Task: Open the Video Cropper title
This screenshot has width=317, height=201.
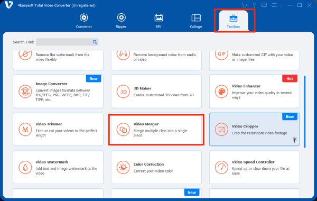Action: pos(245,126)
